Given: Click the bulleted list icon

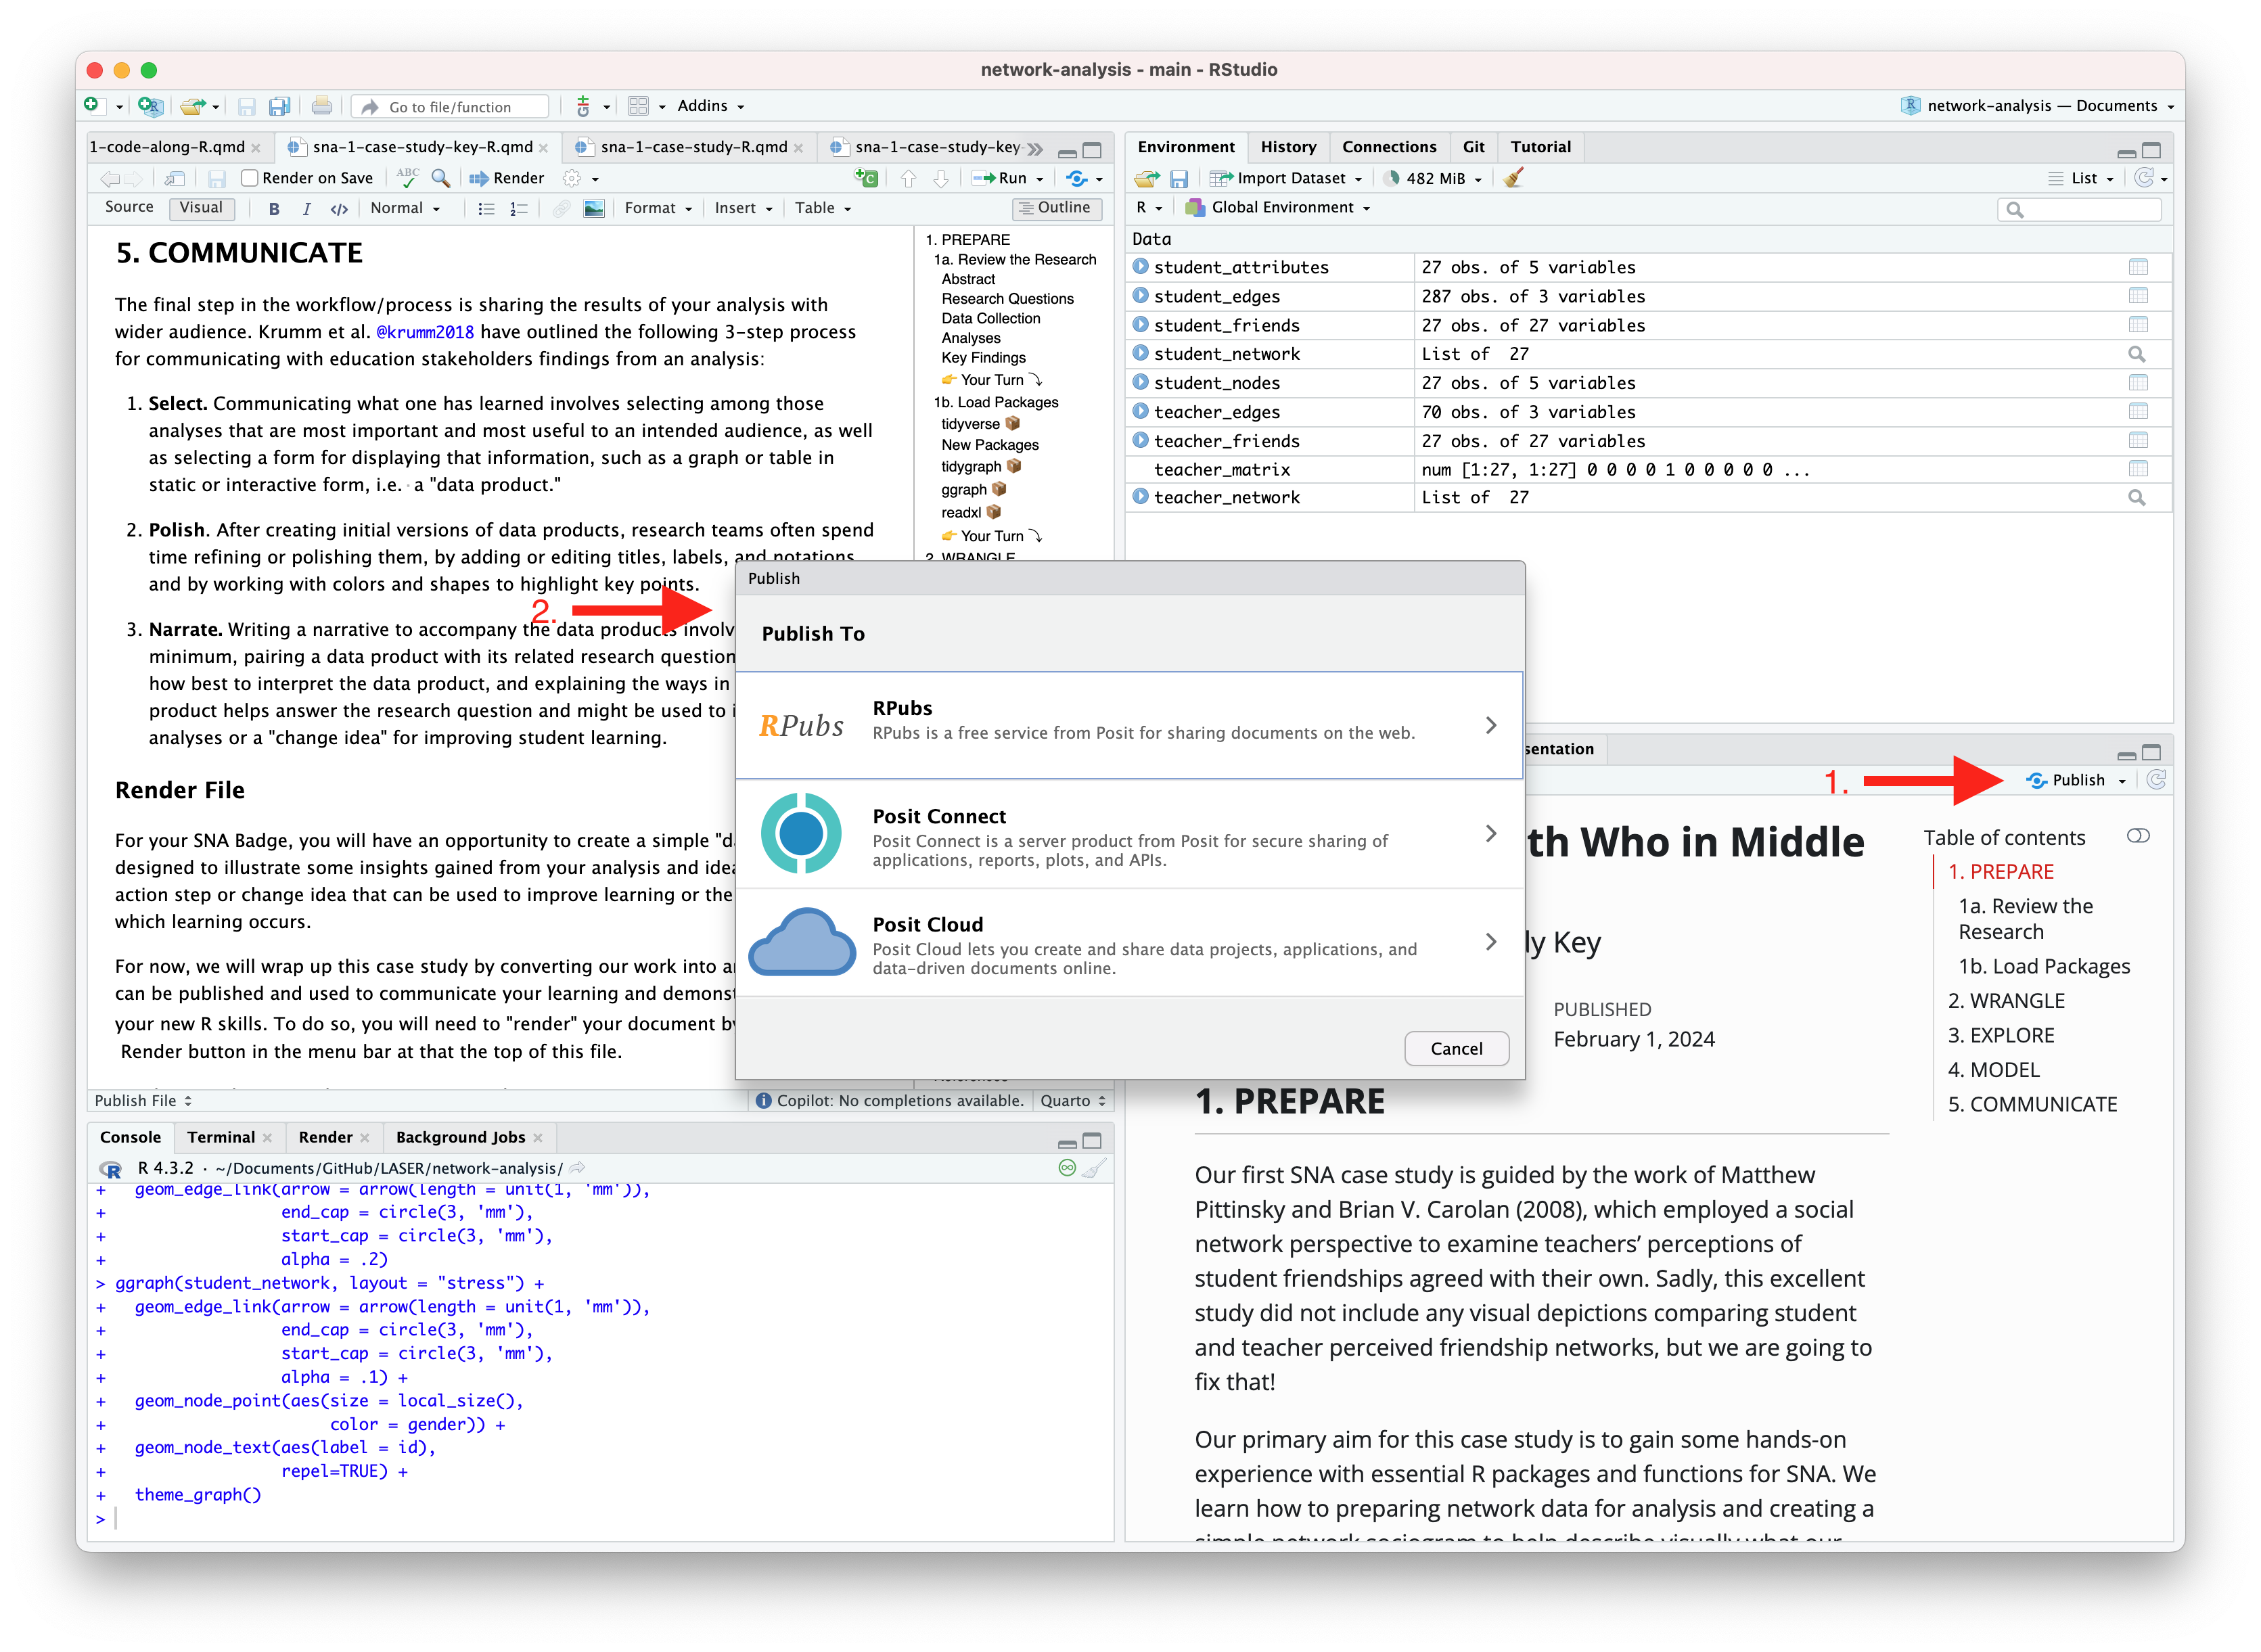Looking at the screenshot, I should click(x=486, y=209).
